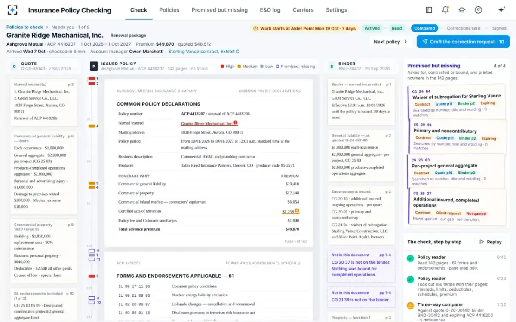The image size is (516, 322).
Task: Click the underlined $1,258 terrorism premium
Action: (288, 212)
